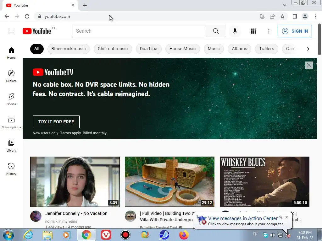The height and width of the screenshot is (241, 322).
Task: Open the Windows Start button
Action: click(x=8, y=235)
